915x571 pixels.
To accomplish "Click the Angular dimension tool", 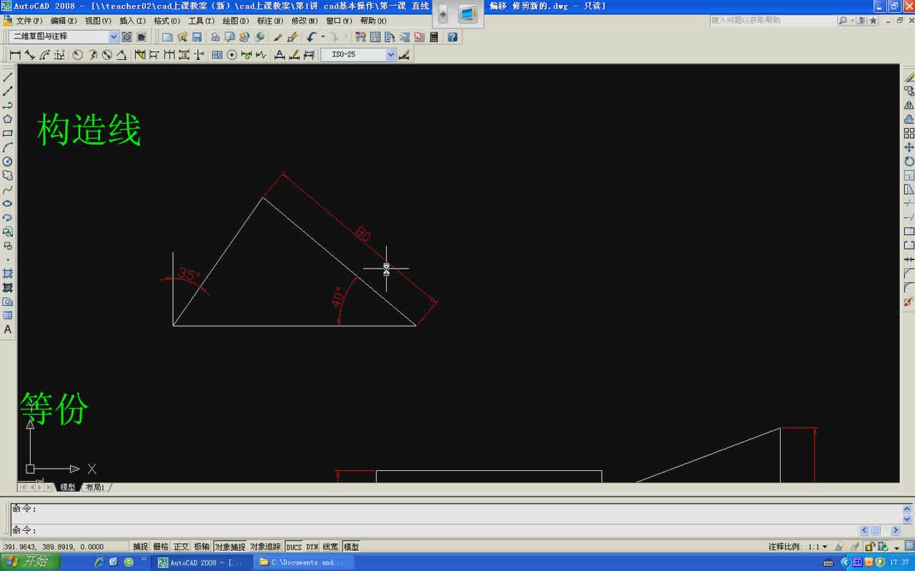I will 122,55.
